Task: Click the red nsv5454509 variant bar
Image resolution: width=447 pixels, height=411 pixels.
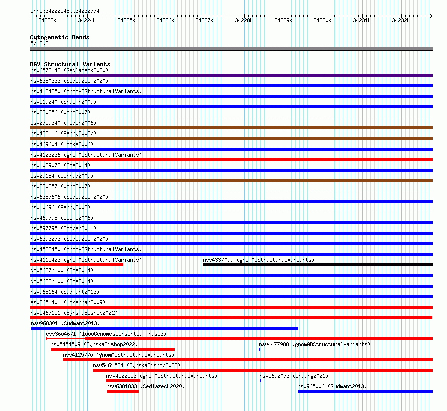Action: coord(113,349)
